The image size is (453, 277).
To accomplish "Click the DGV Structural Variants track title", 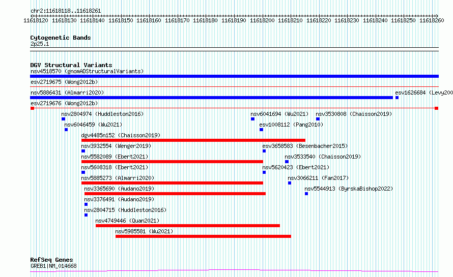I will 71,65.
